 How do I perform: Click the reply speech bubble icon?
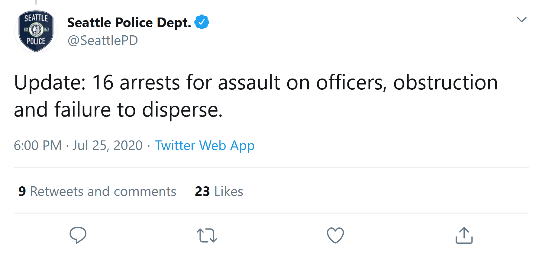tap(78, 235)
